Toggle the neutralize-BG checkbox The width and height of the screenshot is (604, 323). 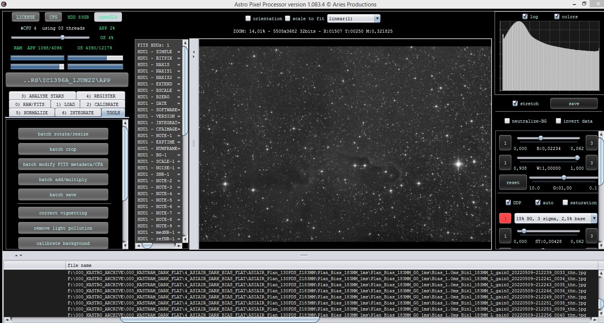click(x=507, y=121)
